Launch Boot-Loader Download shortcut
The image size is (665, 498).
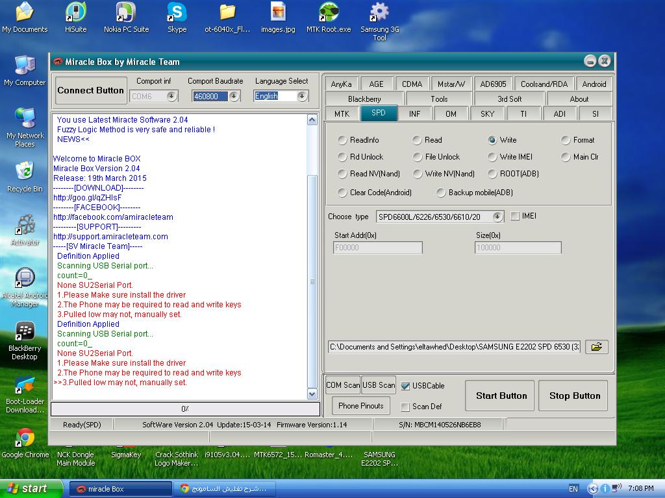[x=25, y=395]
